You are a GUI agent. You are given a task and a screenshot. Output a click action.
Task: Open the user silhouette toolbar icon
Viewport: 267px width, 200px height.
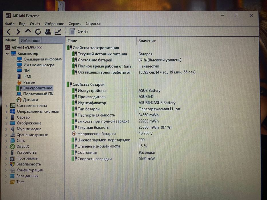pyautogui.click(x=48, y=31)
